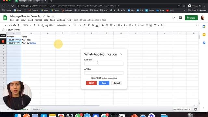The image size is (208, 117).
Task: Star the Message Sender Example document
Action: pos(44,16)
